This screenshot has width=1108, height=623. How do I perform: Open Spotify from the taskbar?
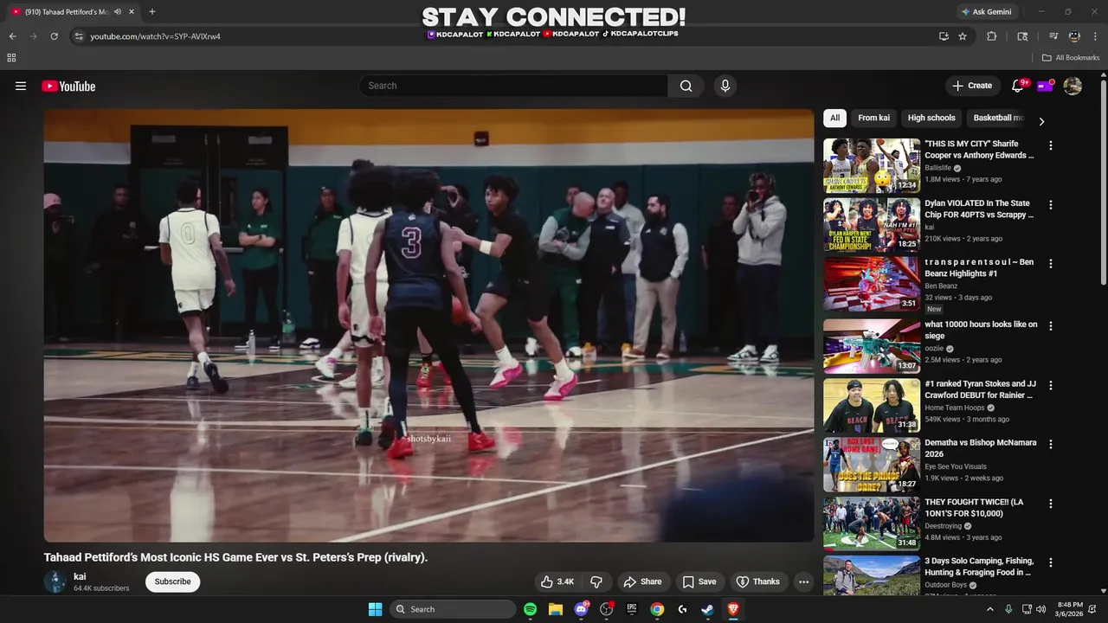530,609
